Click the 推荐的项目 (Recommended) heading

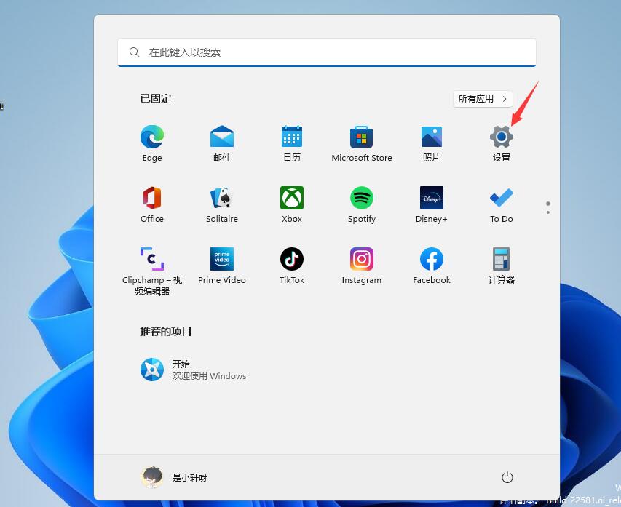tap(165, 332)
